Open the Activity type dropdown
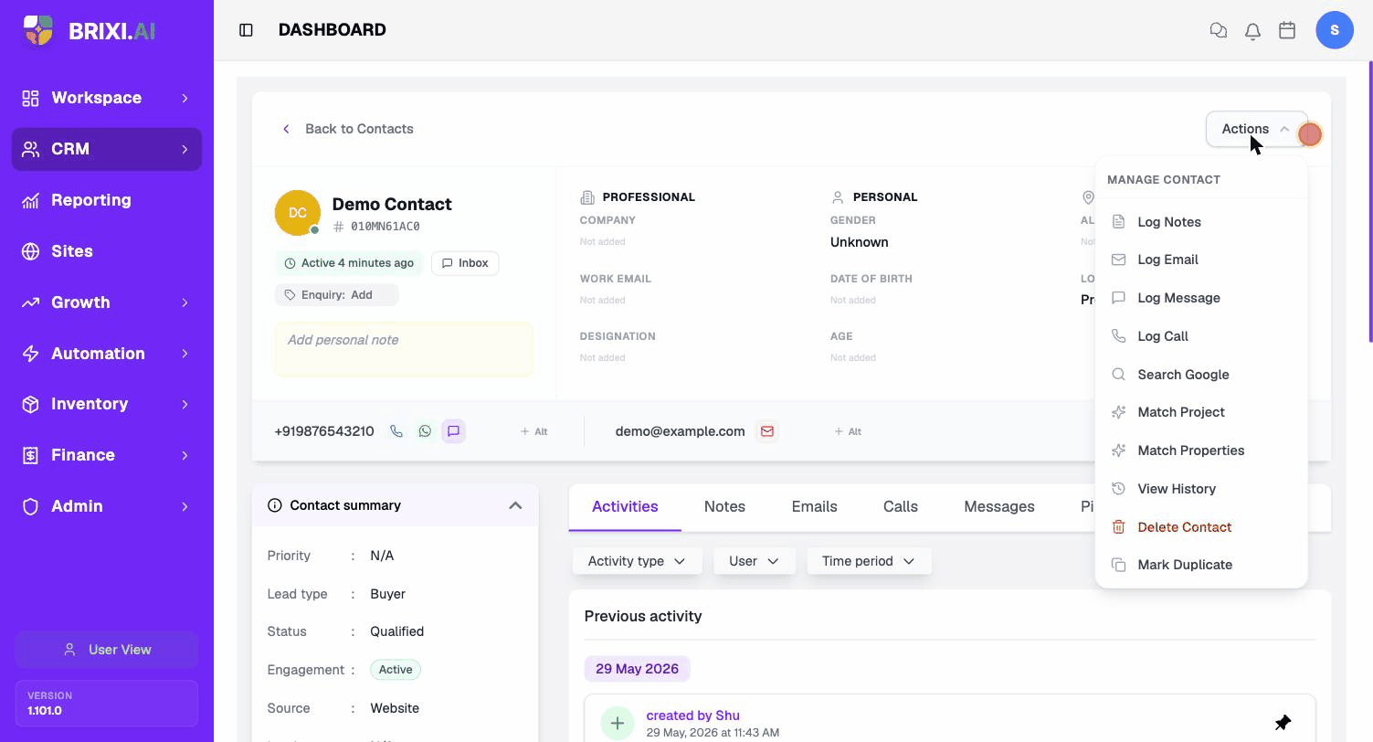The height and width of the screenshot is (742, 1373). [637, 561]
